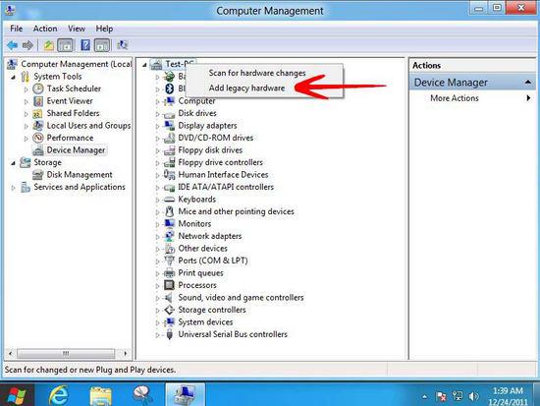
Task: Select the System devices category
Action: coord(205,322)
